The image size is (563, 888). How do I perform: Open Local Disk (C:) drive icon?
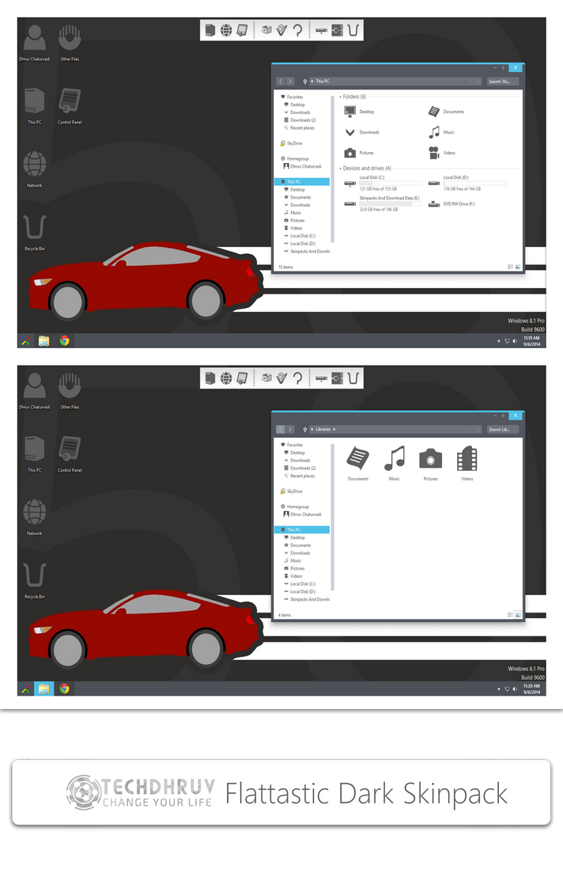click(350, 184)
